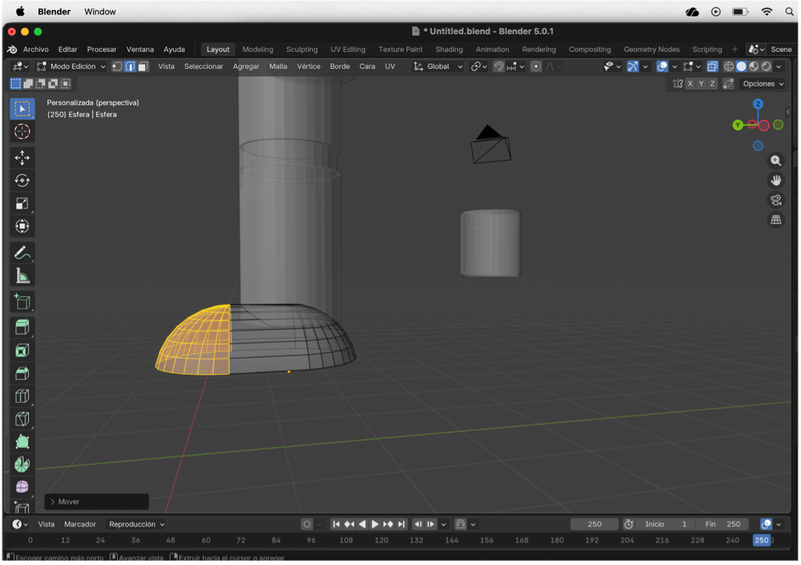Switch to the Sculpting workspace tab
The height and width of the screenshot is (565, 801).
tap(301, 49)
